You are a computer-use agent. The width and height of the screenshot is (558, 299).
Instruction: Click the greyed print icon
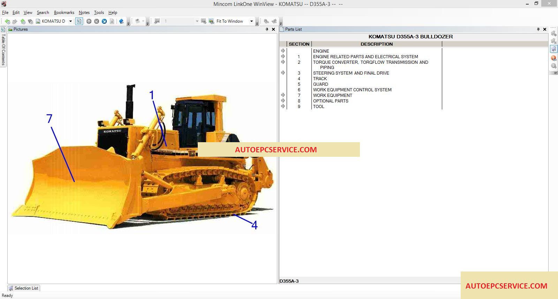[138, 21]
